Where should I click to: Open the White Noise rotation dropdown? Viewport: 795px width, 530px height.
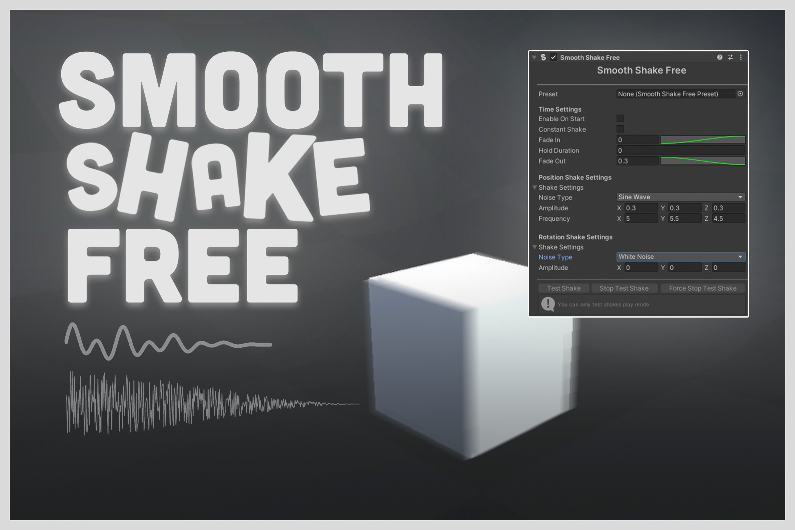(680, 257)
